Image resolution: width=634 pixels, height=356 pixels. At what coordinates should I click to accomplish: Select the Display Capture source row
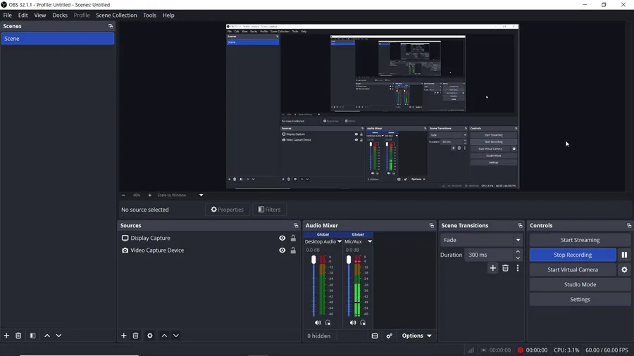pos(209,238)
